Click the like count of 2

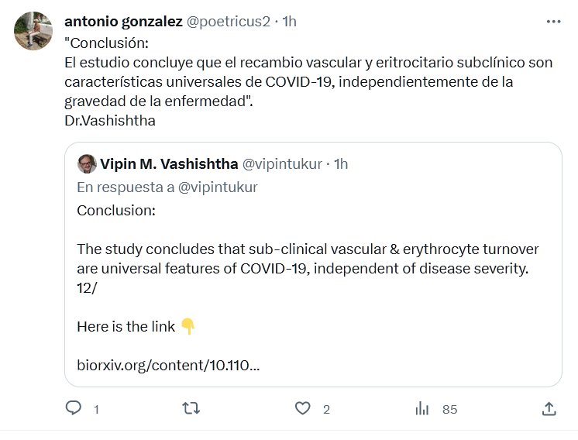pos(326,409)
